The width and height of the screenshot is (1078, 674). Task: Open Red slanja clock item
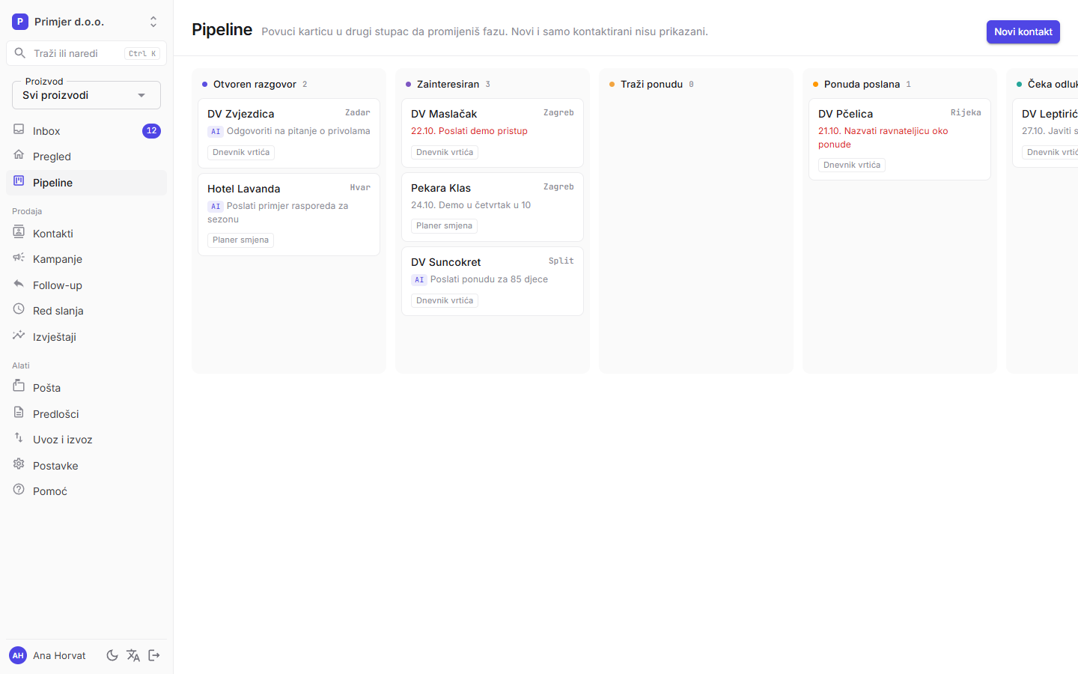pos(86,311)
